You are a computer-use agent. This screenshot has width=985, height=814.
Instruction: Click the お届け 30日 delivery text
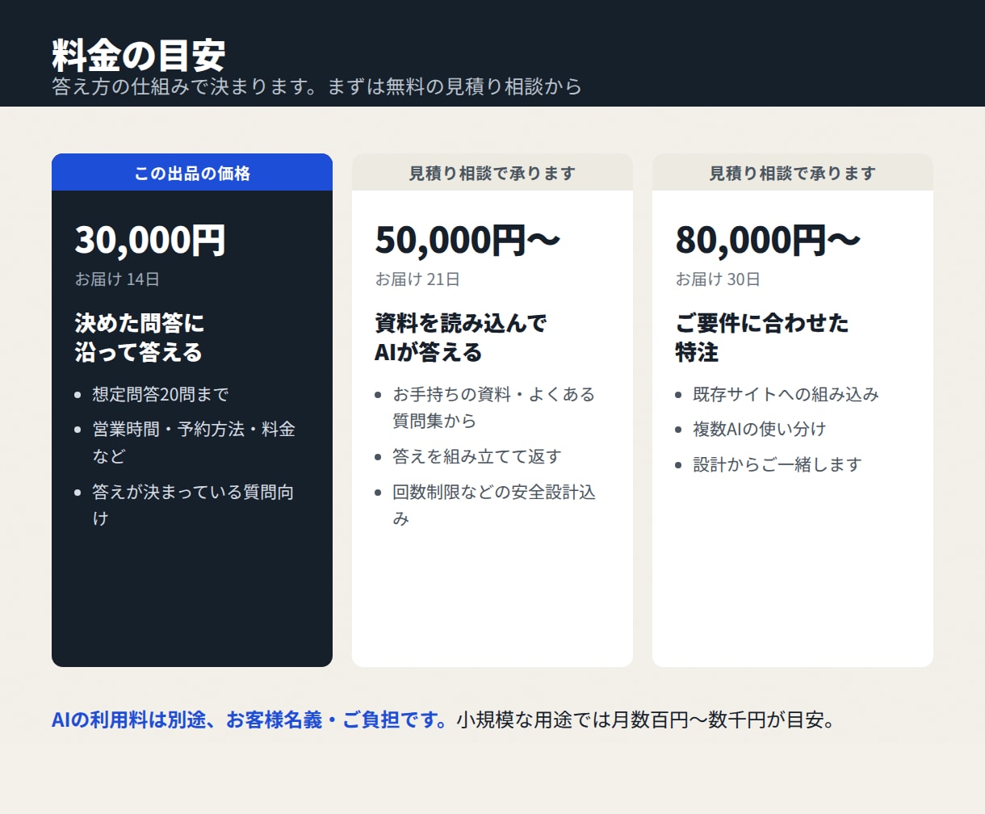718,279
